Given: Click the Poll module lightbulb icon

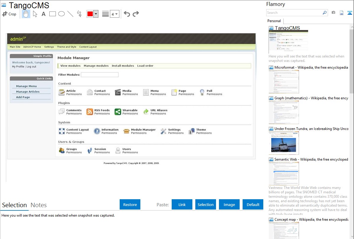Looking at the screenshot, I should click(x=202, y=92).
